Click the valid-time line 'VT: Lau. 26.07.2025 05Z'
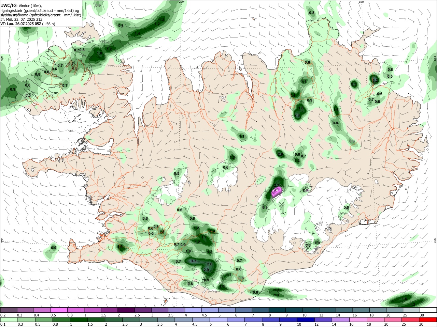 [21, 24]
